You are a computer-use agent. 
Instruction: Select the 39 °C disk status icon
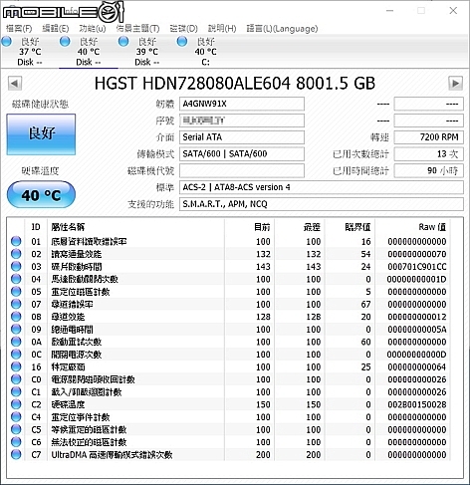pos(123,42)
